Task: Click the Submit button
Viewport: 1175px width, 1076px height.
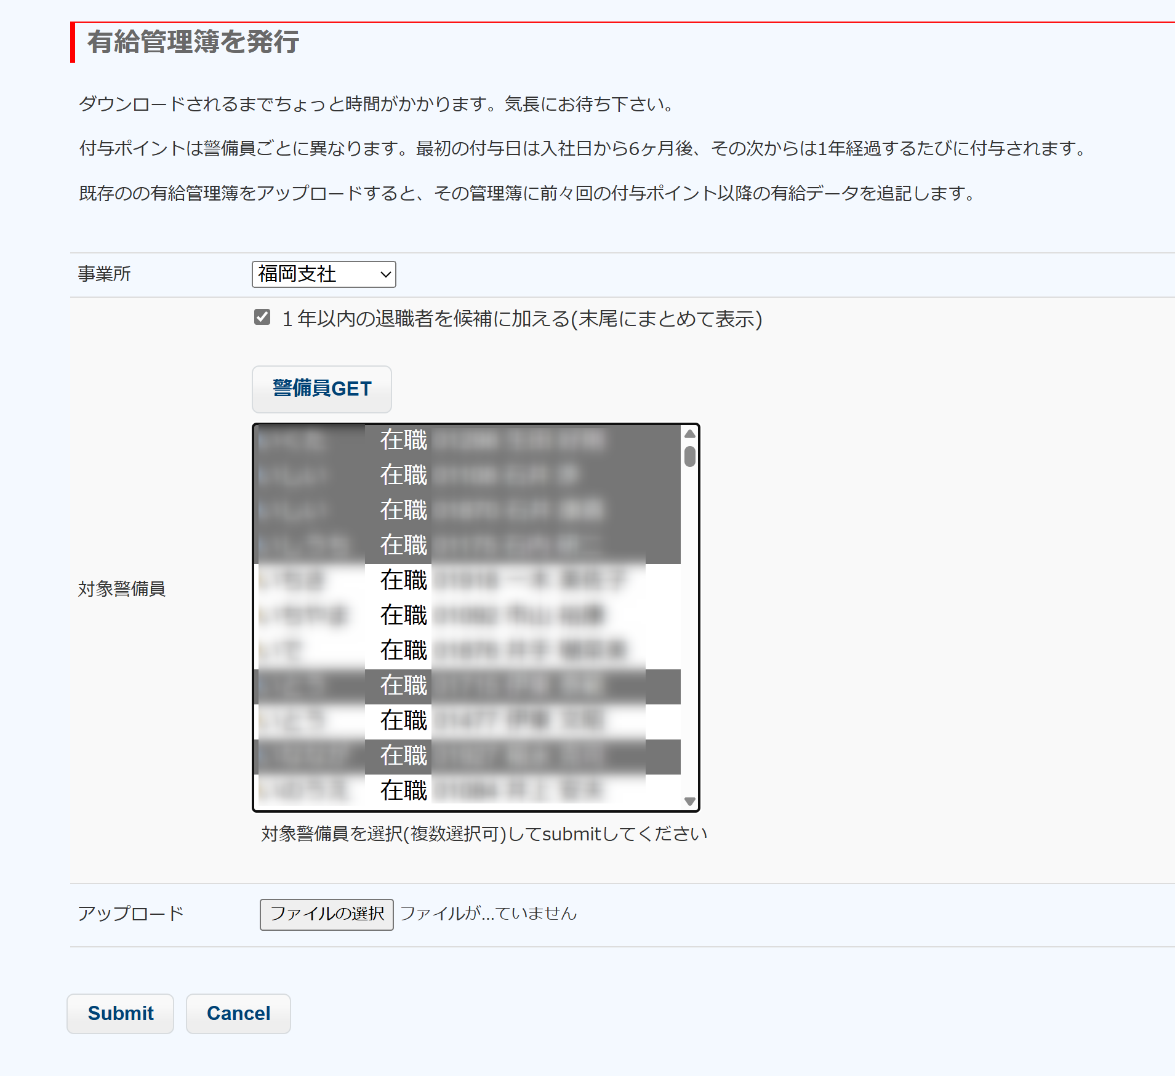Action: pyautogui.click(x=121, y=1013)
